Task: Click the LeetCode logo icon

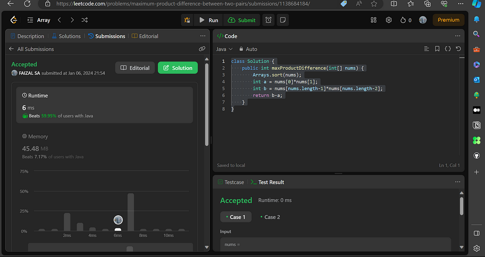Action: 14,20
